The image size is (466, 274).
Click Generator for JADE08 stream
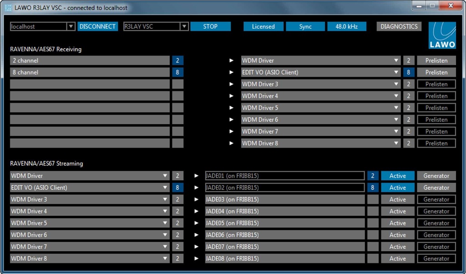[436, 258]
